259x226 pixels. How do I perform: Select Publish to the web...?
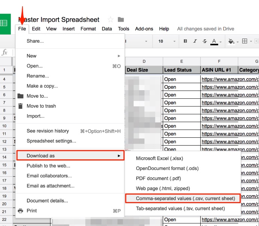pyautogui.click(x=70, y=166)
